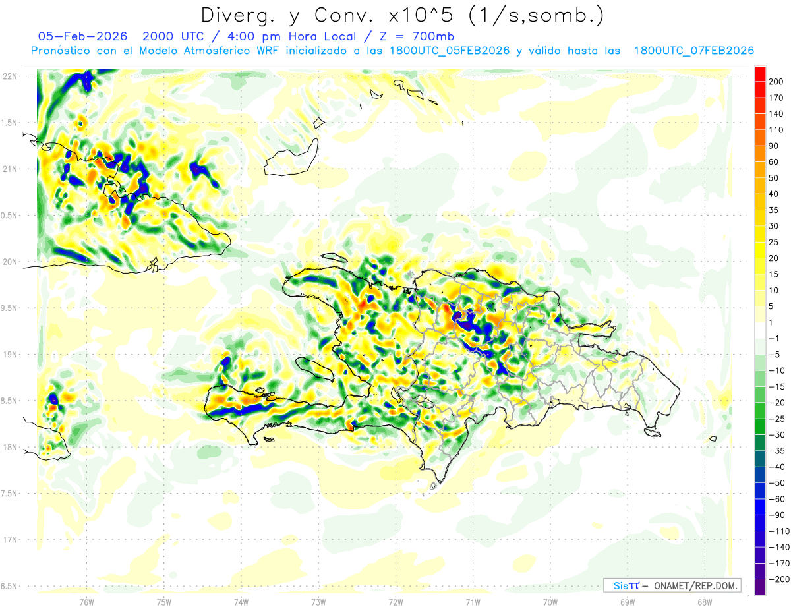Image resolution: width=791 pixels, height=611 pixels.
Task: Click the '9.5N' latitude label
Action: 9,308
